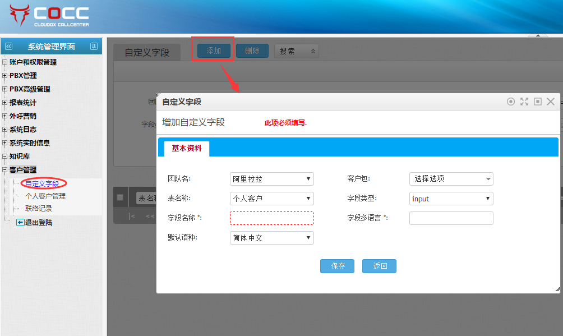Open the 团队名 dropdown showing 阿里拉拉

click(272, 179)
